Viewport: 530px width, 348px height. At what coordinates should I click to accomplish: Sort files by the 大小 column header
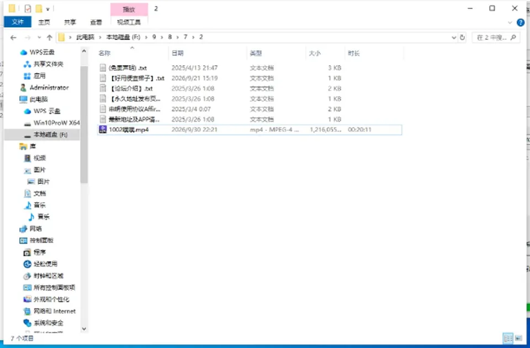(x=315, y=53)
